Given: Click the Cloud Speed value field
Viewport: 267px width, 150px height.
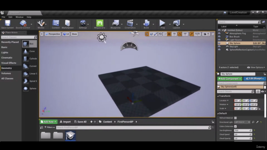Looking at the screenshot, I should click(243, 134).
